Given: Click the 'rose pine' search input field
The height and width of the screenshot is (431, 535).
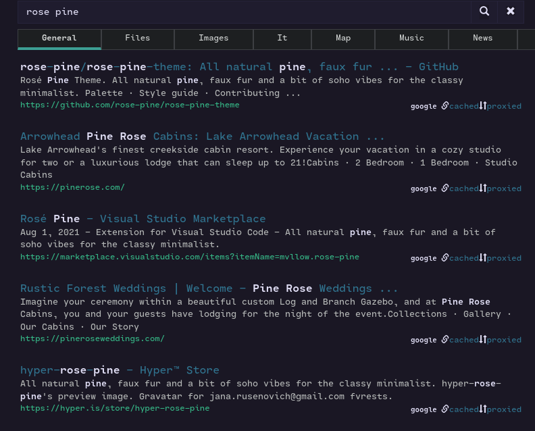Looking at the screenshot, I should coord(245,12).
